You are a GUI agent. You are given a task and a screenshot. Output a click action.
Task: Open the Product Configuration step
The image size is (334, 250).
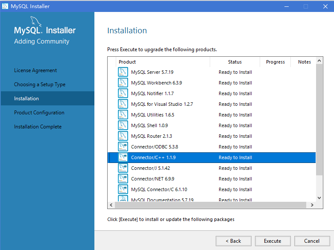[x=39, y=113]
